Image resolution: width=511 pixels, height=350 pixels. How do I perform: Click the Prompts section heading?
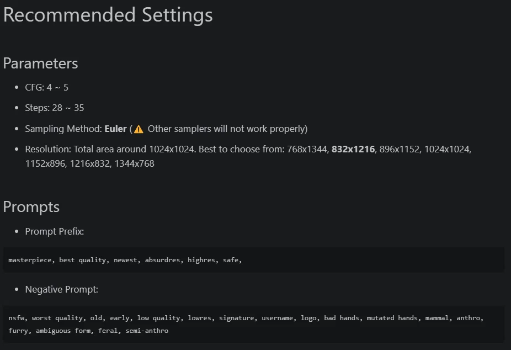pyautogui.click(x=31, y=207)
